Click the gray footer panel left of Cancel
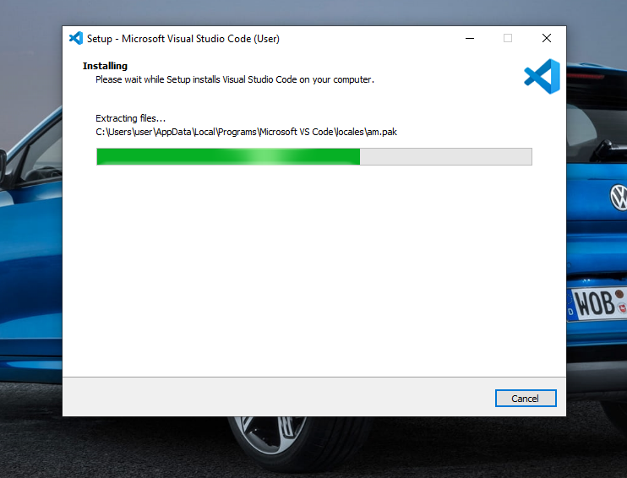The image size is (627, 478). 270,397
